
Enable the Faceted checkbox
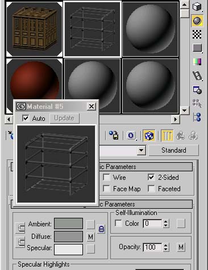coord(151,189)
